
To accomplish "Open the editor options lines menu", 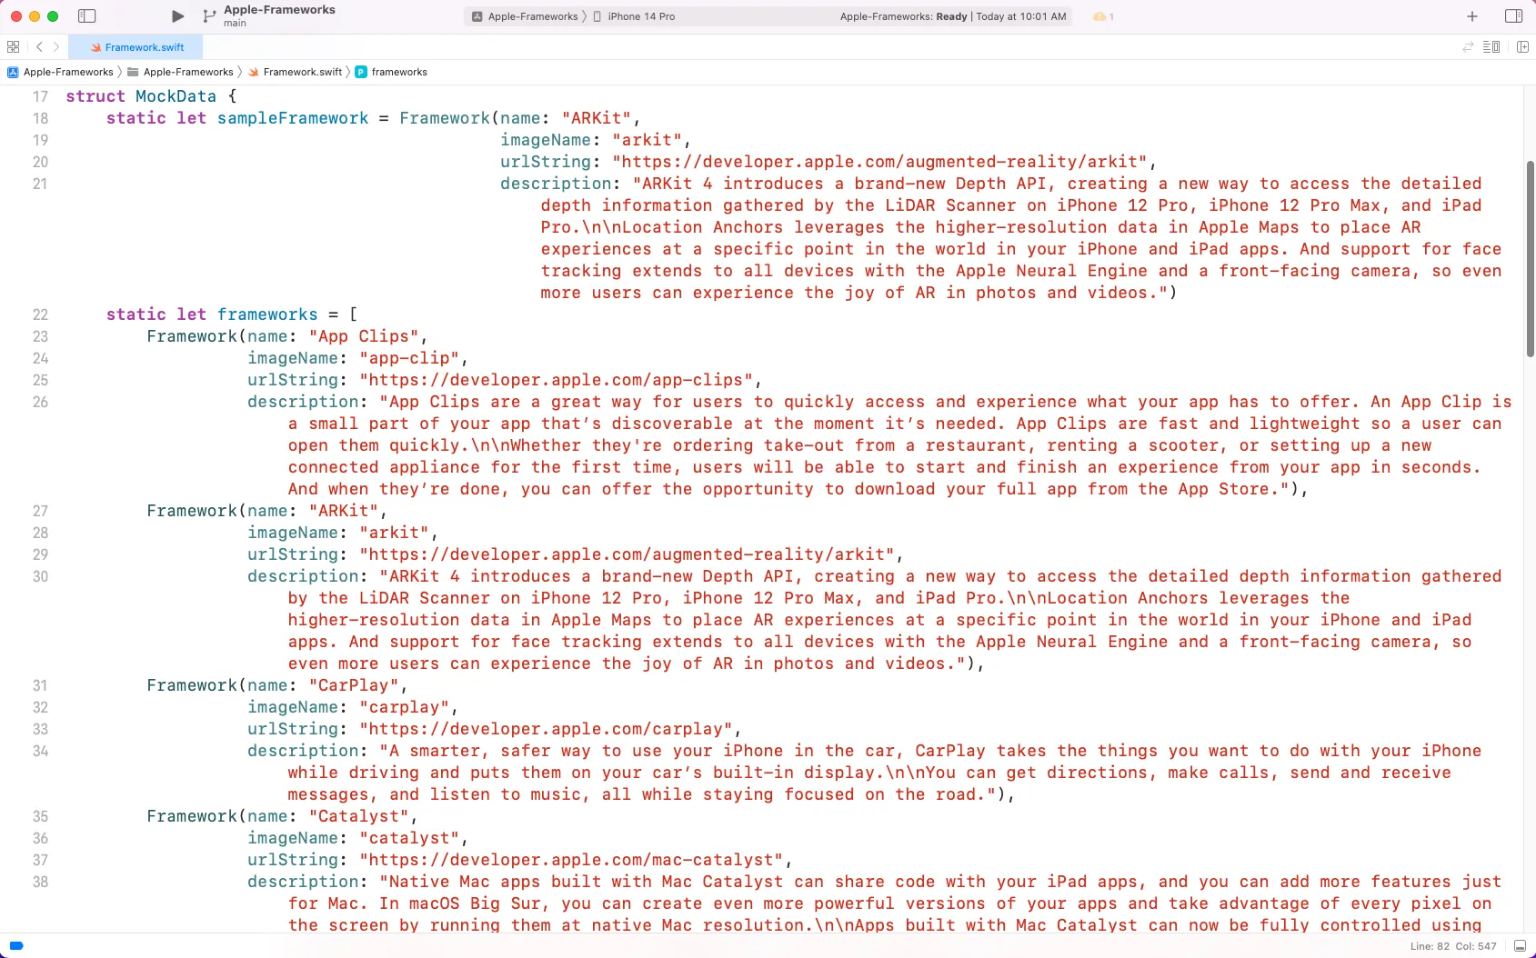I will 1491,47.
